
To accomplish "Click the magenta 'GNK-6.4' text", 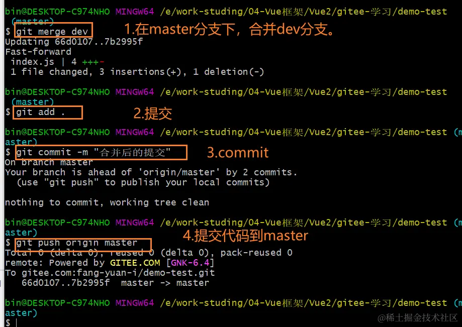I will click(190, 263).
